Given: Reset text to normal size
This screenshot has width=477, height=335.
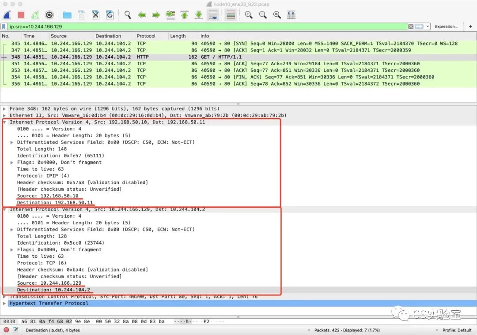Looking at the screenshot, I should pos(277,15).
